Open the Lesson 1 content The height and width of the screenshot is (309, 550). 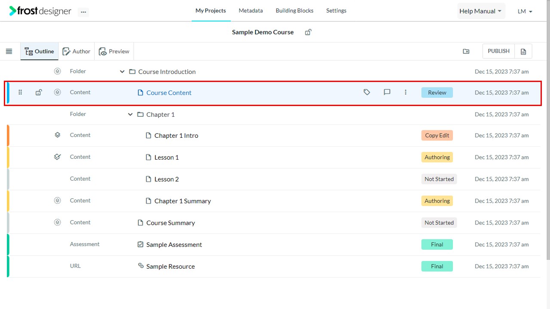pos(166,158)
